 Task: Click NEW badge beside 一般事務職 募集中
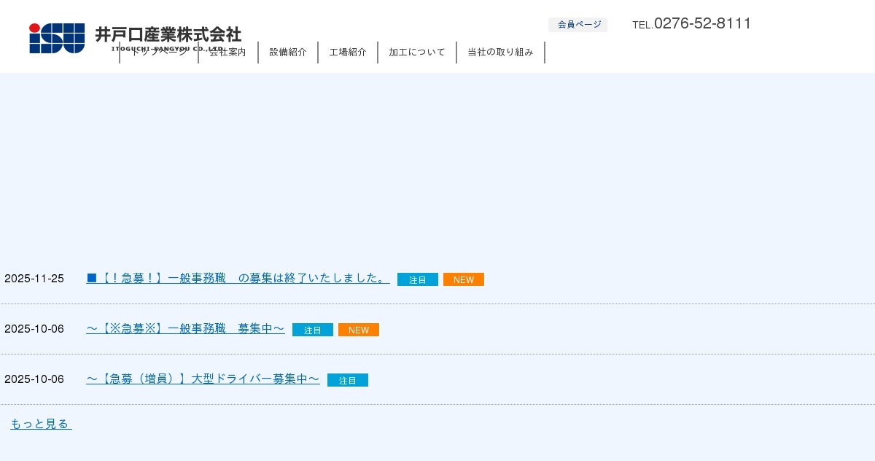pyautogui.click(x=359, y=330)
